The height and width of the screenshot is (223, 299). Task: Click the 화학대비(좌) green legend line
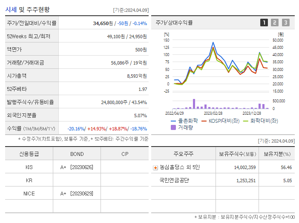246,121
